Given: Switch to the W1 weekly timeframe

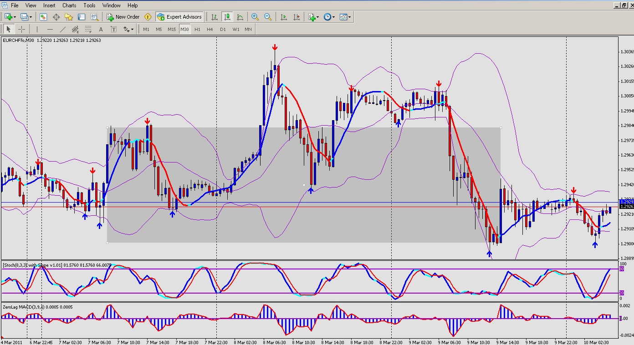Looking at the screenshot, I should 236,29.
